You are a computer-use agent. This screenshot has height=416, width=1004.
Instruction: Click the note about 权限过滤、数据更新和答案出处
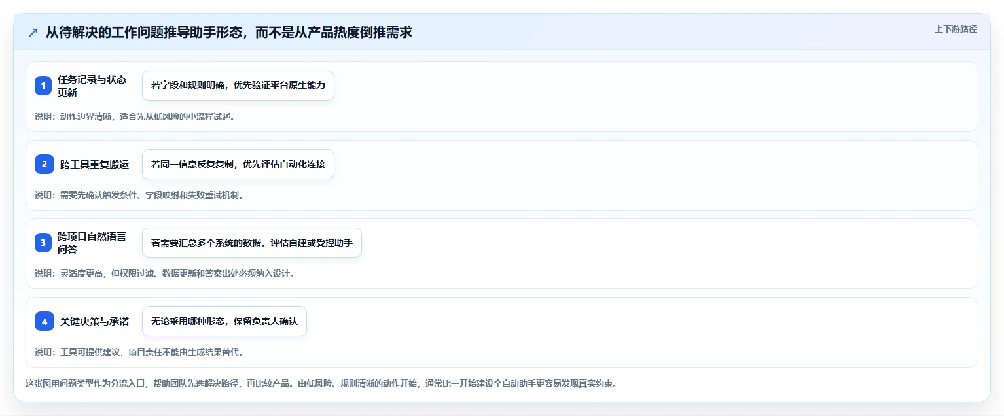pos(164,273)
